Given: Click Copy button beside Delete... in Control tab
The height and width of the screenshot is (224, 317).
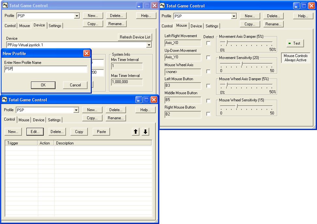Looking at the screenshot, I should [79, 132].
